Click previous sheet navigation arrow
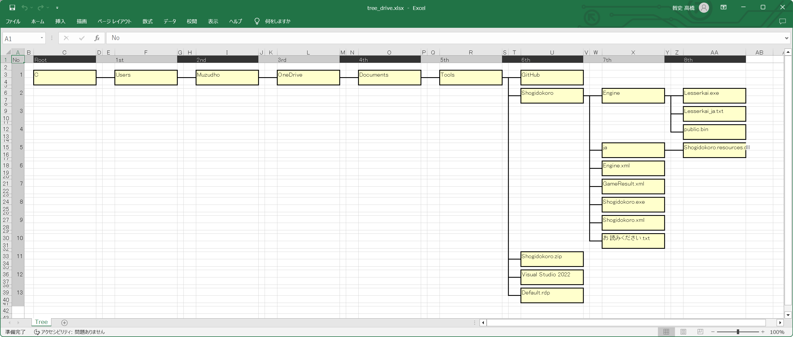This screenshot has width=793, height=337. [x=9, y=323]
